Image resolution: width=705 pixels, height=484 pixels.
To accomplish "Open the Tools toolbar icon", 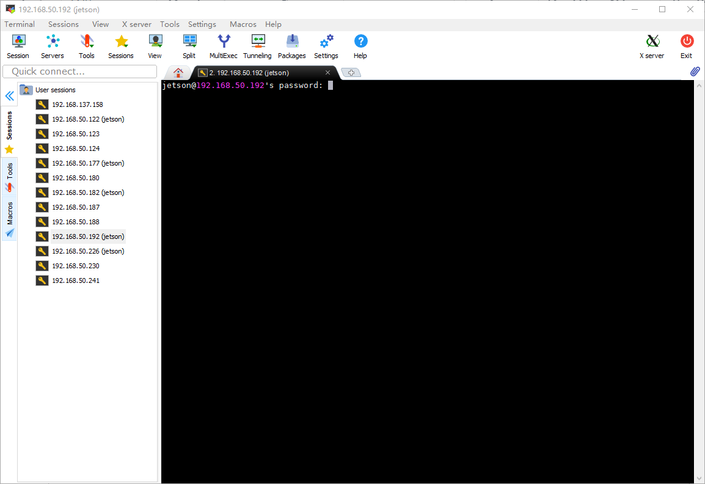I will click(87, 46).
